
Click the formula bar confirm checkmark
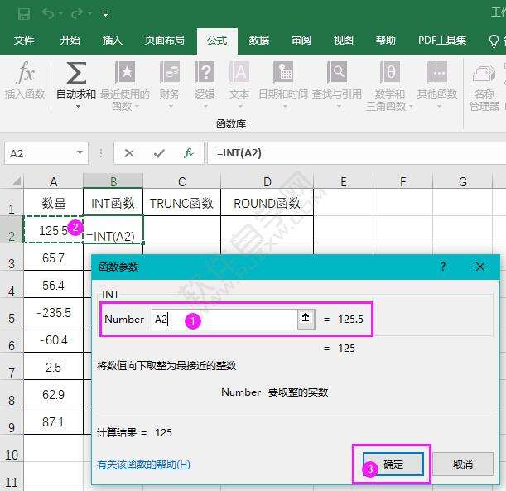click(x=159, y=153)
